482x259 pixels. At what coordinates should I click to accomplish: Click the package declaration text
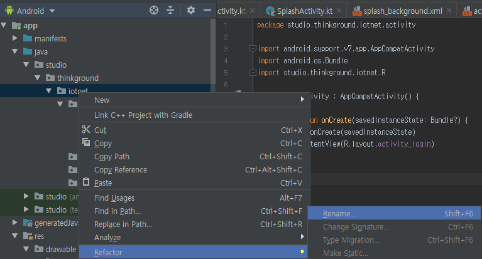tap(336, 25)
